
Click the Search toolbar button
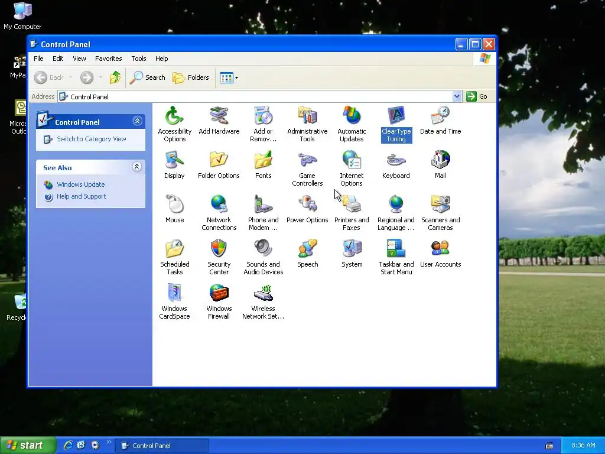tap(147, 77)
